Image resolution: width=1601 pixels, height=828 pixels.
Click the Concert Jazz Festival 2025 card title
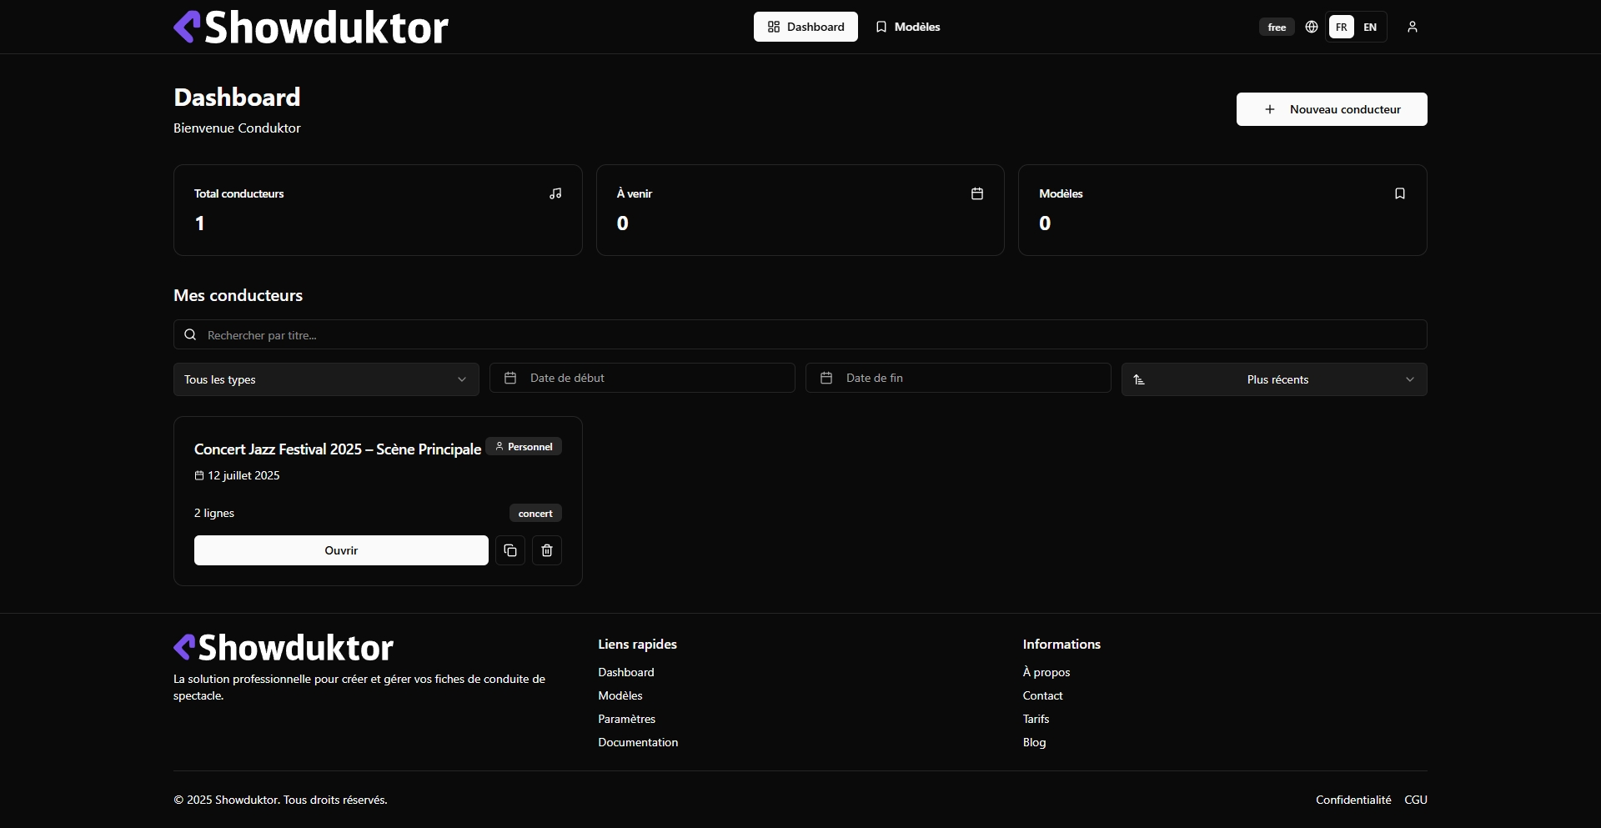pos(338,449)
